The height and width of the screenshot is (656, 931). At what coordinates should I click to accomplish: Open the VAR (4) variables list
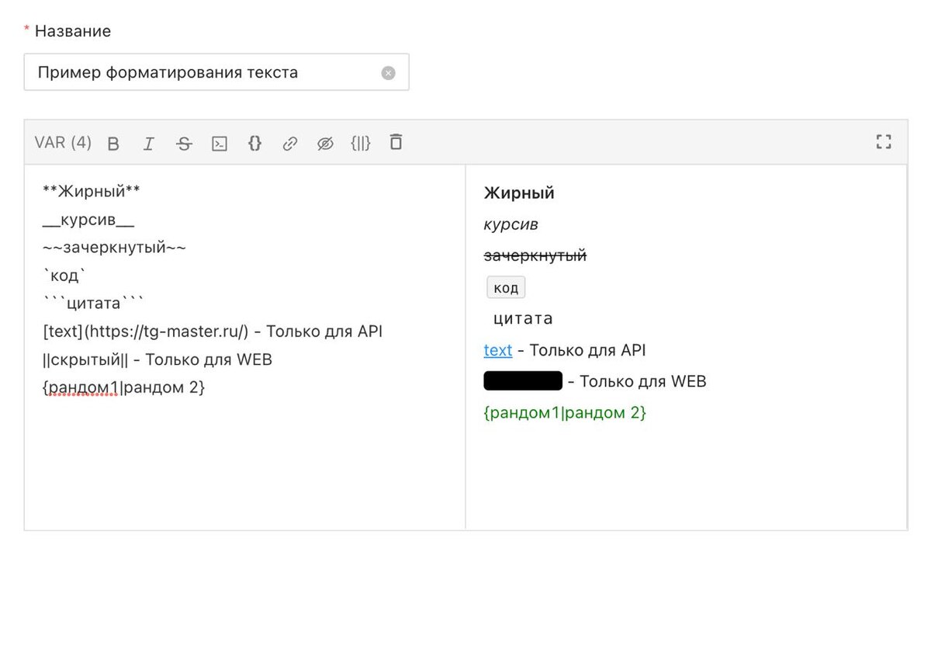(x=63, y=143)
